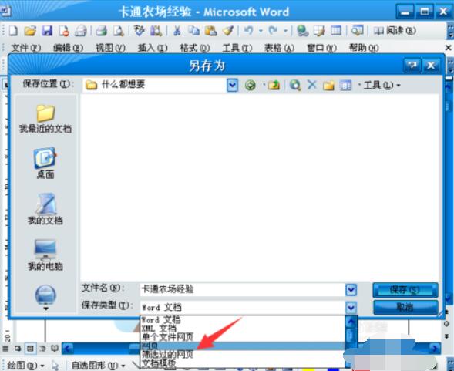Image resolution: width=454 pixels, height=371 pixels.
Task: Open the 视图(V) menu
Action: (110, 48)
